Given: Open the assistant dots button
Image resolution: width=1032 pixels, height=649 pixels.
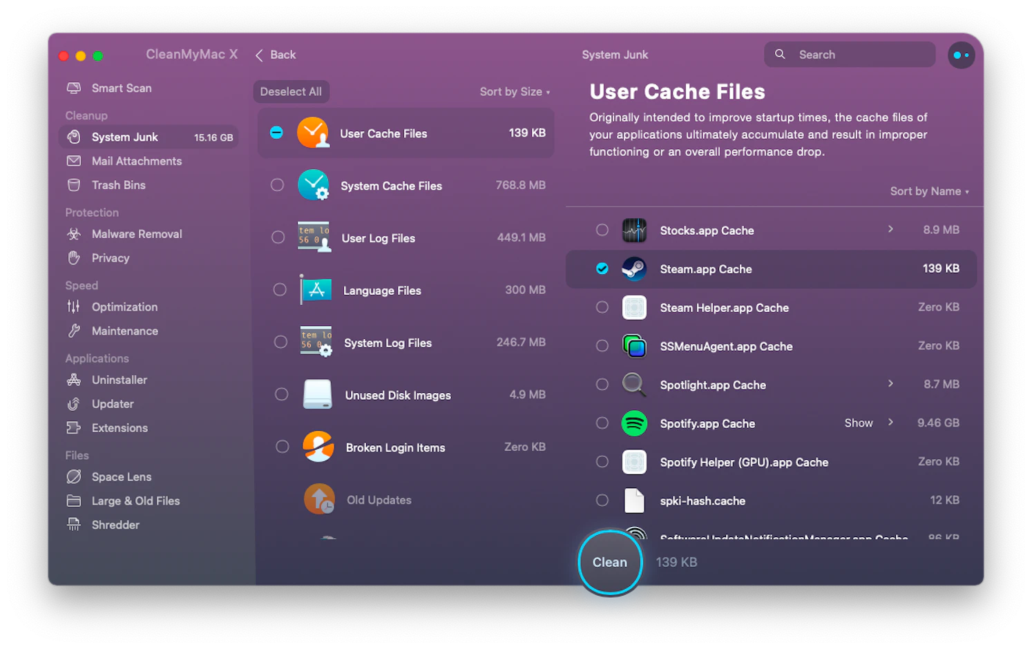Looking at the screenshot, I should click(961, 55).
